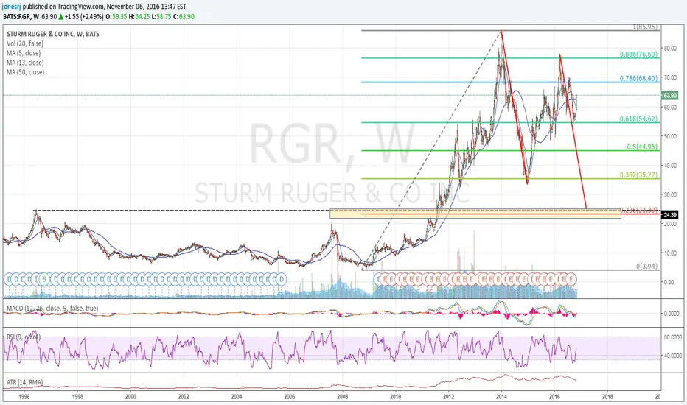Select the Vol (20, false) indicator label

pyautogui.click(x=25, y=43)
